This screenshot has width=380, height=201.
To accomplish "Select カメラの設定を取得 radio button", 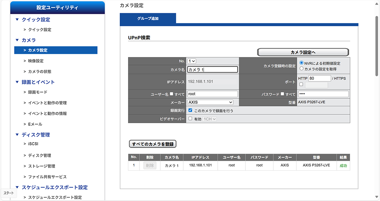I will (x=301, y=69).
